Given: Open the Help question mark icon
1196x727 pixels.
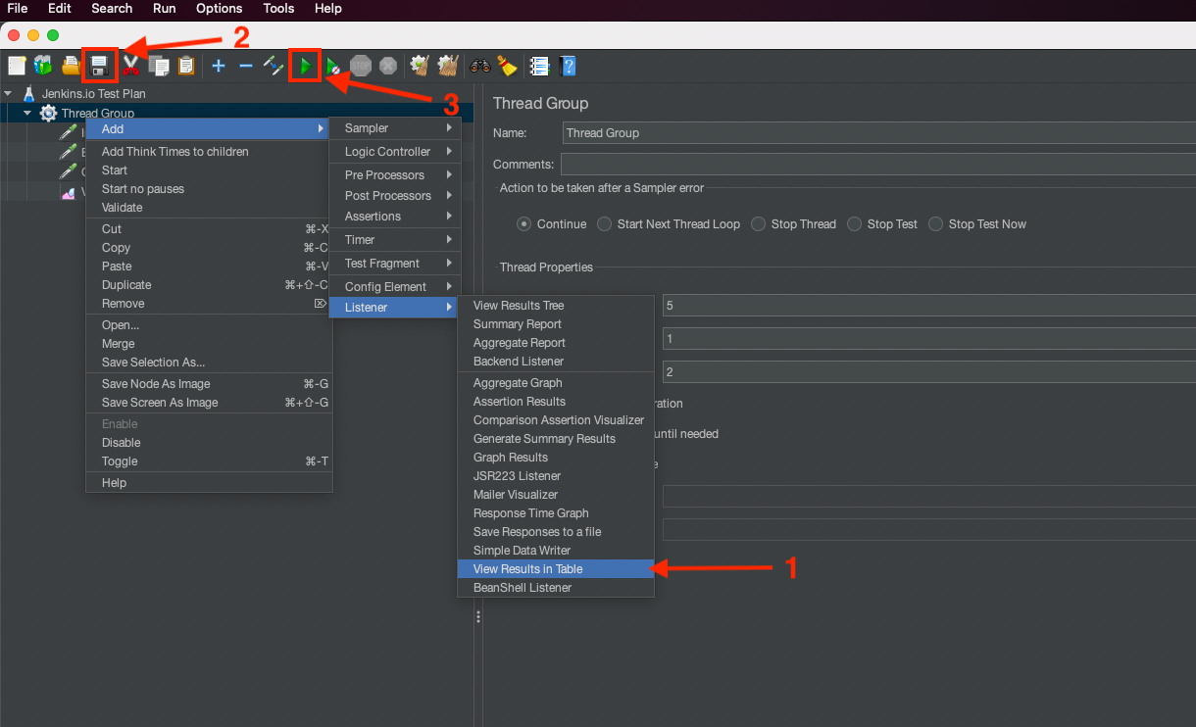Looking at the screenshot, I should (x=567, y=66).
